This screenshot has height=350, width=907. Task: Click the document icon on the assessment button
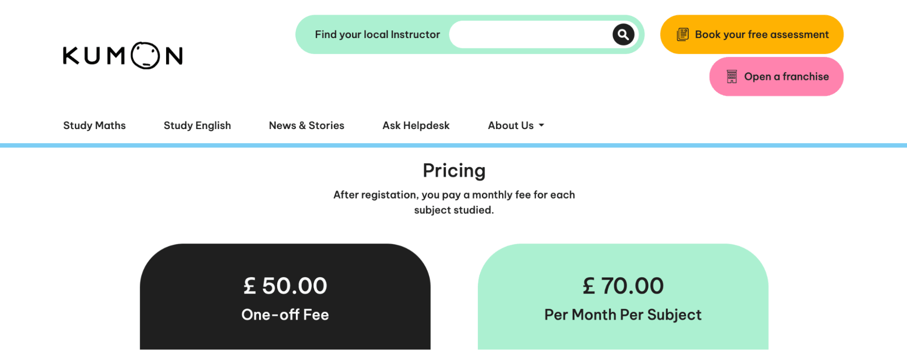click(682, 34)
